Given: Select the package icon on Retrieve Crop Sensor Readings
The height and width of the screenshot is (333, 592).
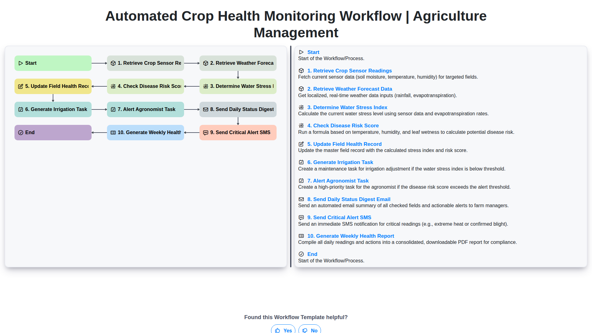Looking at the screenshot, I should point(113,63).
